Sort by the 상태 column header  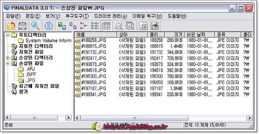132,34
